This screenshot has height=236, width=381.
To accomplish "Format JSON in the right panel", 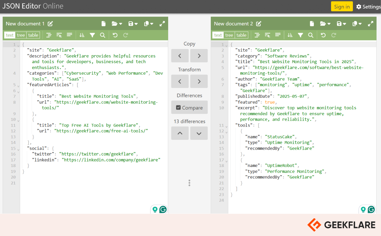I will (257, 35).
